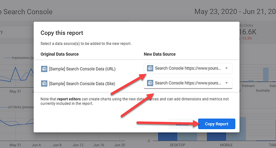
Task: Click the icon beside [Sample] Search Console Data (Site)
Action: tap(44, 83)
